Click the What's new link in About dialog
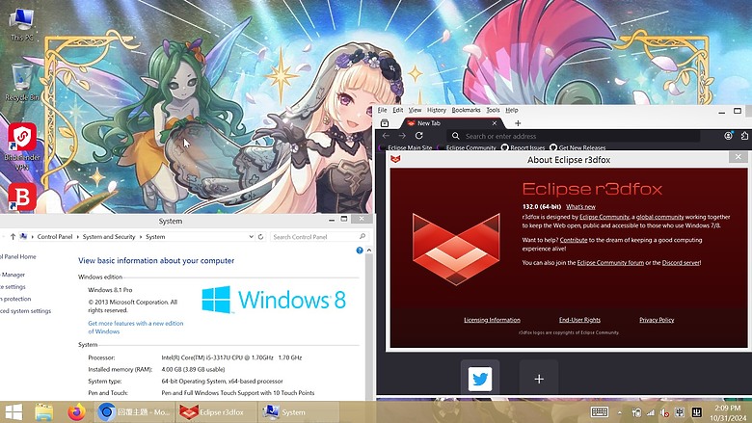Viewport: 752px width, 423px height. tap(580, 207)
